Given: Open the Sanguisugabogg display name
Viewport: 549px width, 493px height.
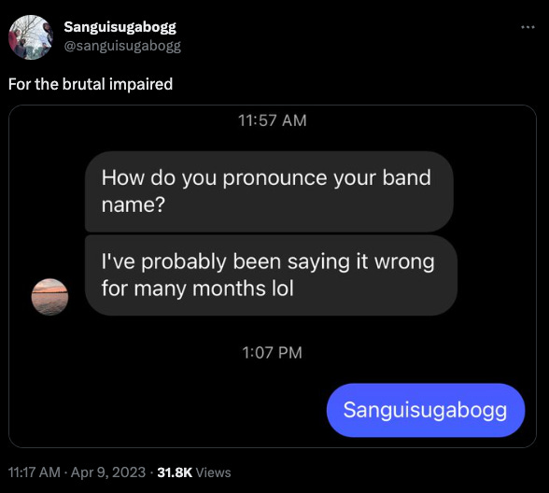Looking at the screenshot, I should [120, 27].
